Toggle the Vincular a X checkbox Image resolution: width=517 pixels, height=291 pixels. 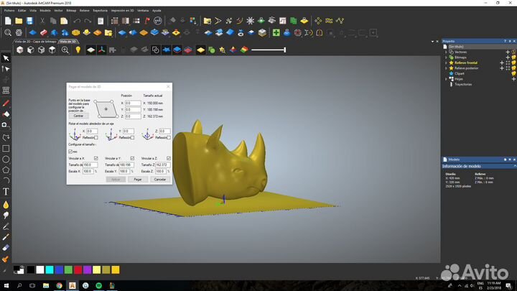pyautogui.click(x=98, y=158)
